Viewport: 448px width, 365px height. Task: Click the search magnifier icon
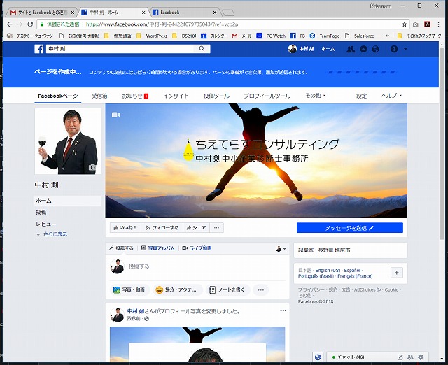tap(202, 49)
